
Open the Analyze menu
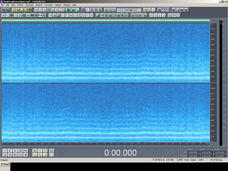39,5
